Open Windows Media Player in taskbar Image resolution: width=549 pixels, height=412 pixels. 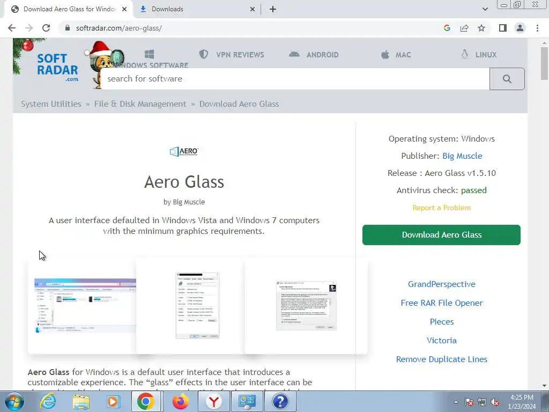pyautogui.click(x=113, y=401)
